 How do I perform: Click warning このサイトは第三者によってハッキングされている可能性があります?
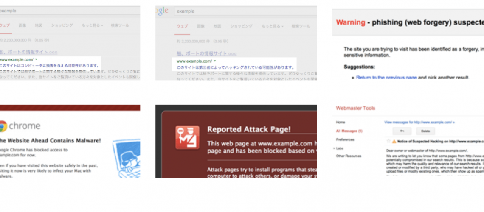(235, 67)
